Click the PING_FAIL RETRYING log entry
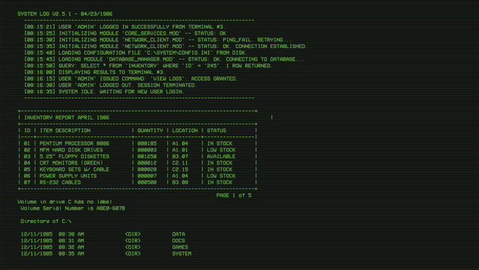This screenshot has height=270, width=479. (x=157, y=40)
